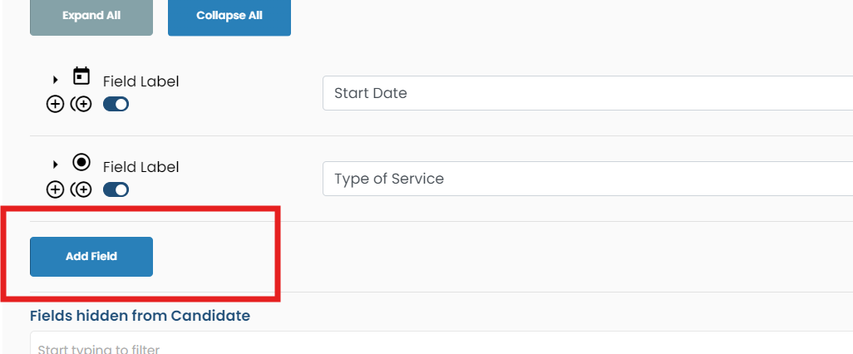The width and height of the screenshot is (853, 354).
Task: Toggle the switch for Start Date field
Action: pos(116,105)
